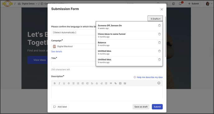Close the Submission Form dialog
Image resolution: width=214 pixels, height=114 pixels.
tap(162, 9)
